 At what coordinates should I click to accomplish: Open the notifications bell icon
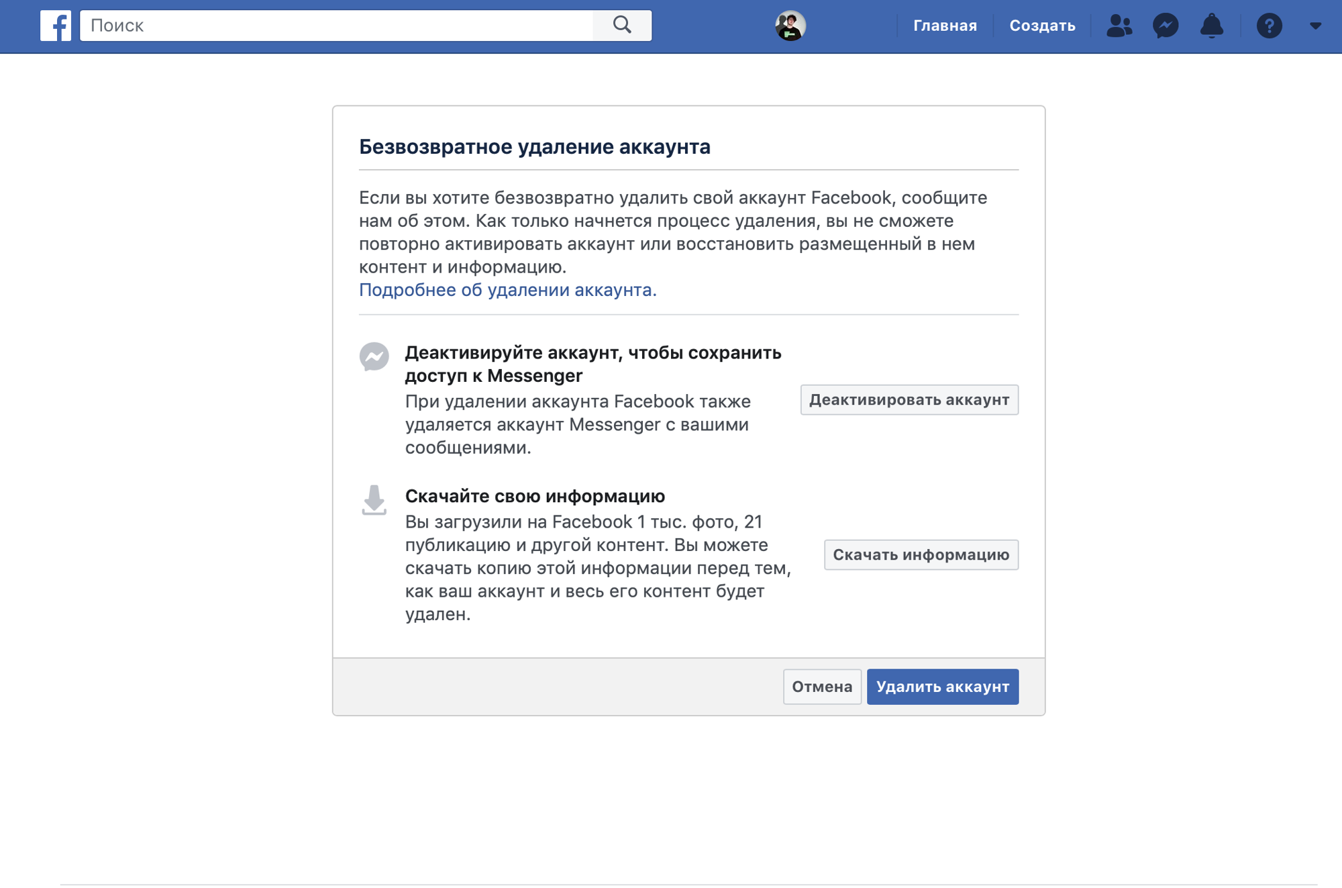click(x=1211, y=26)
